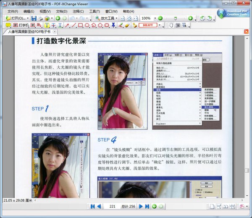Select the strikeout text tool
The image size is (252, 218).
[x=53, y=25]
